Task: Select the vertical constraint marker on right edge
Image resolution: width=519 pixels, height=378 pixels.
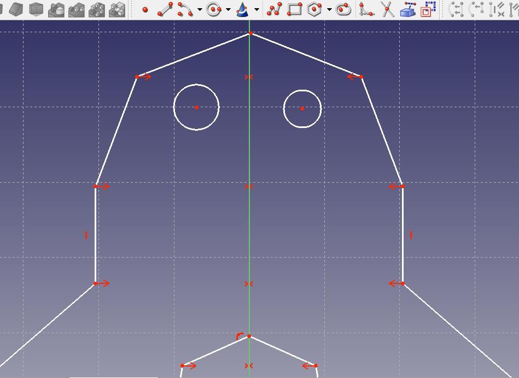Action: coord(411,235)
